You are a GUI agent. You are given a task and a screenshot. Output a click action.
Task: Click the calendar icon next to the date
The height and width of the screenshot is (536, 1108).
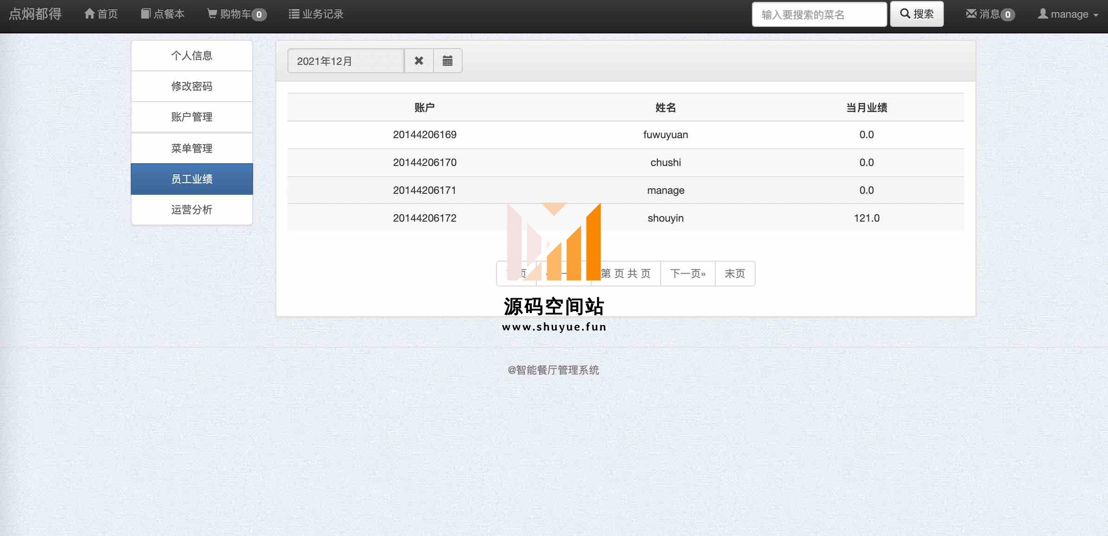pos(447,61)
